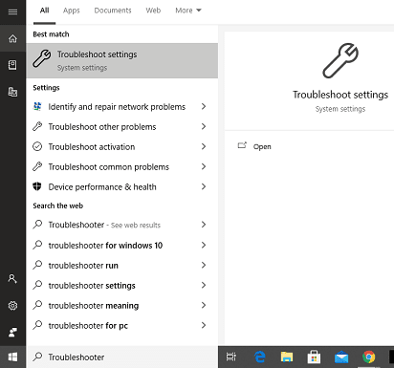The image size is (394, 368).
Task: Click the checkmark icon beside Troubleshoot activation
Action: [x=37, y=147]
